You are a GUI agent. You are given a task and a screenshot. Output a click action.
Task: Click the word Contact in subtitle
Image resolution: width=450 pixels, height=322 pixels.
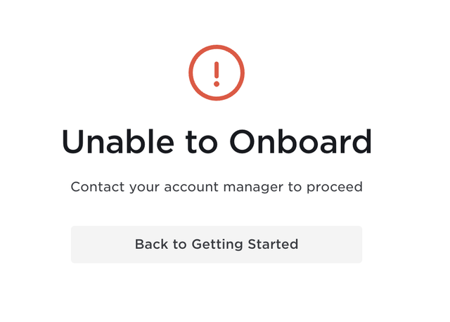tap(98, 187)
